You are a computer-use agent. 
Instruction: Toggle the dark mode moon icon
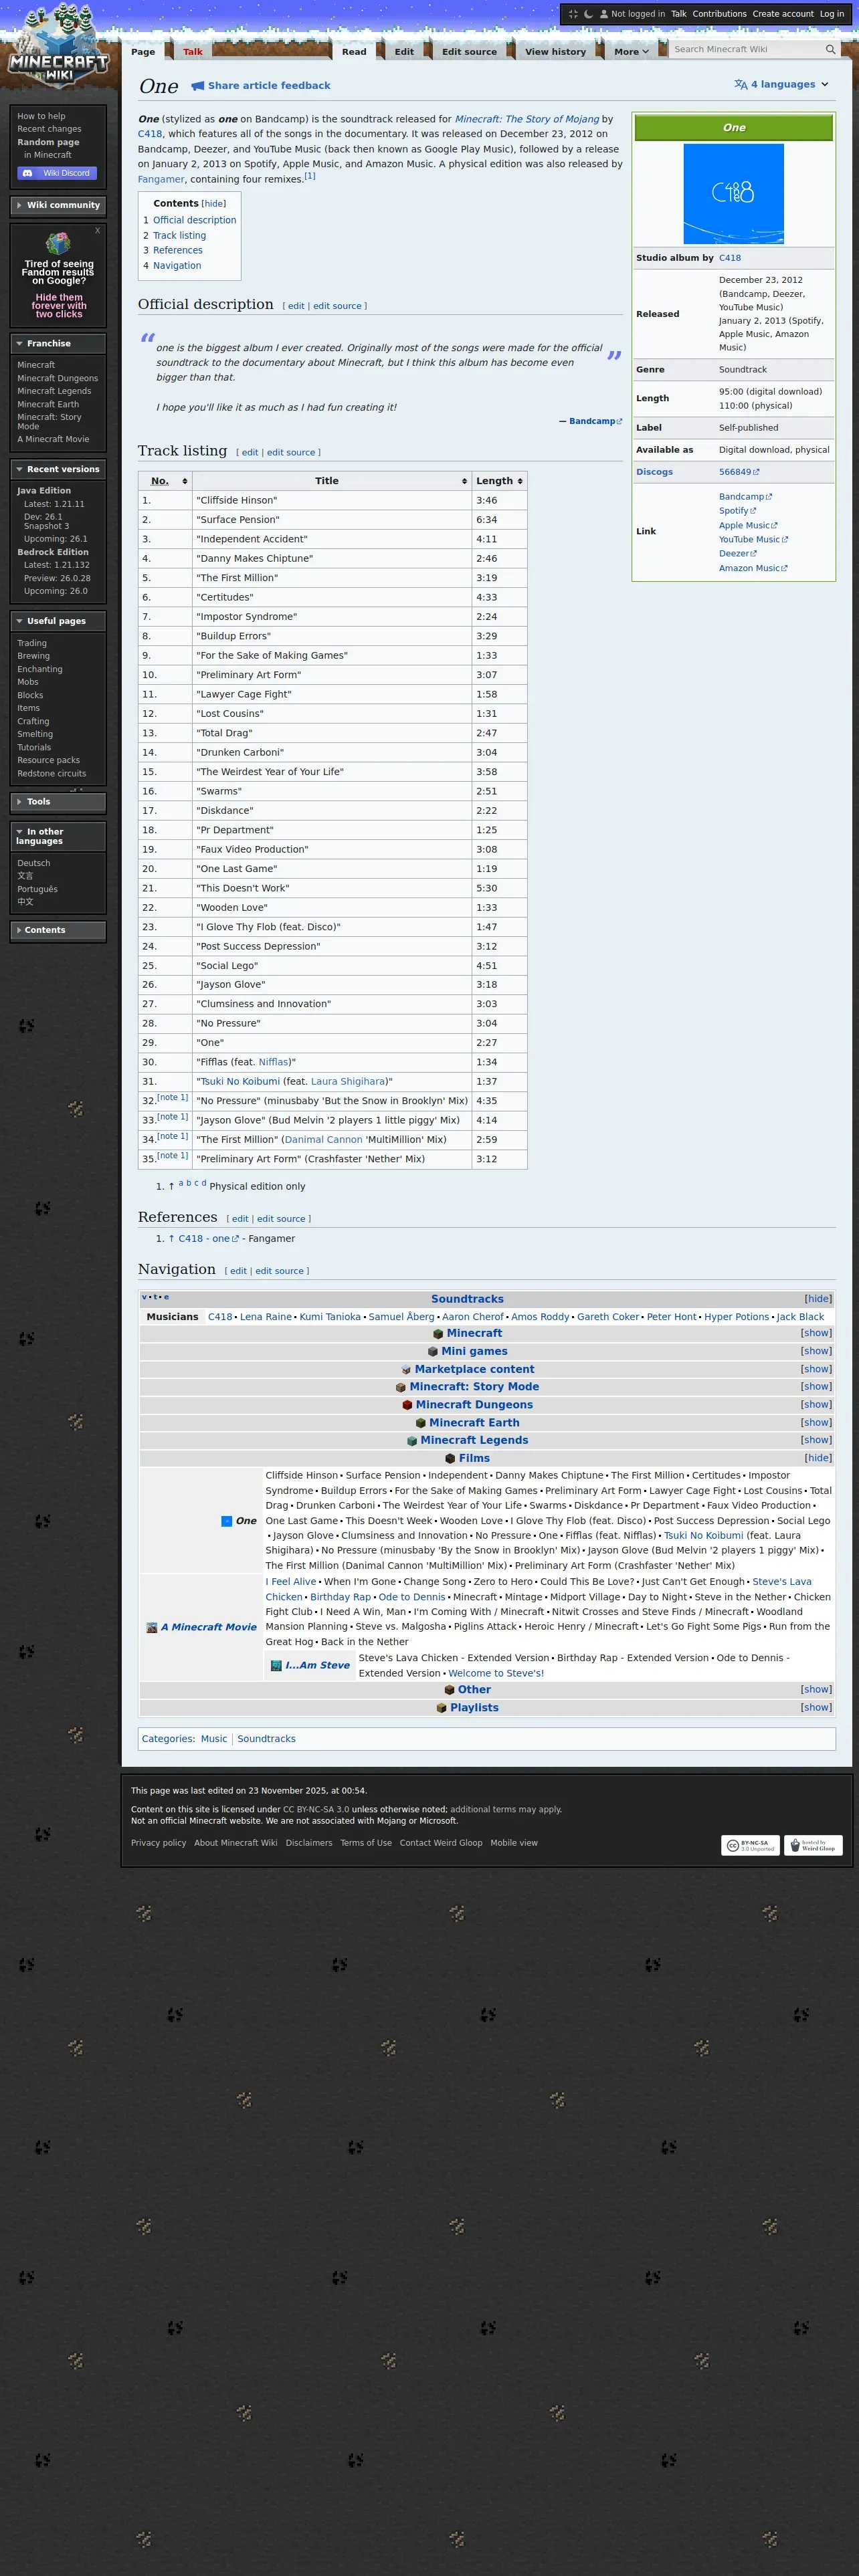(x=588, y=14)
